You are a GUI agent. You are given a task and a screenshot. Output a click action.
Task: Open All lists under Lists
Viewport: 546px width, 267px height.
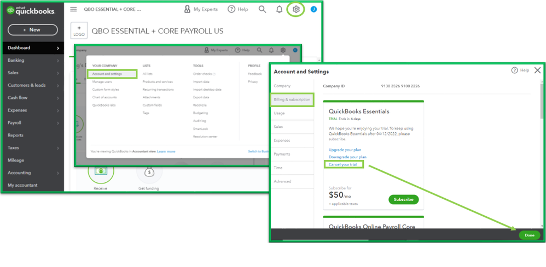(148, 74)
